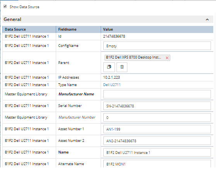Click the Data Source column header
Viewport: 216px width, 169px height.
[29, 29]
